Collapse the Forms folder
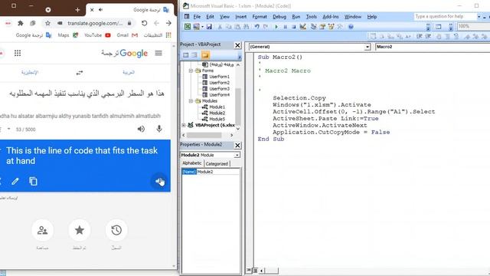This screenshot has width=490, height=276. click(191, 71)
